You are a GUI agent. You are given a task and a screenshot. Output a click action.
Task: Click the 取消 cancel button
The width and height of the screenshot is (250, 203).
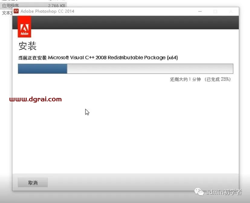(x=33, y=182)
